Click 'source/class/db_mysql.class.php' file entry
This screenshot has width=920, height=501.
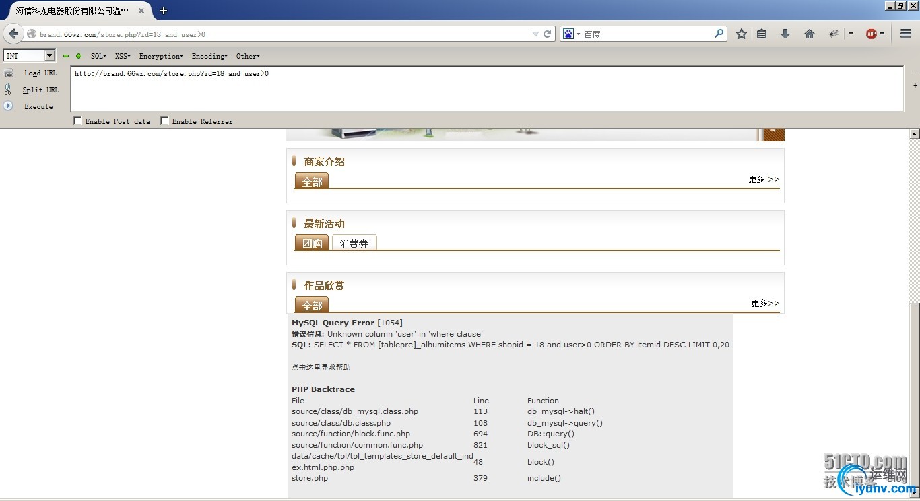(355, 411)
